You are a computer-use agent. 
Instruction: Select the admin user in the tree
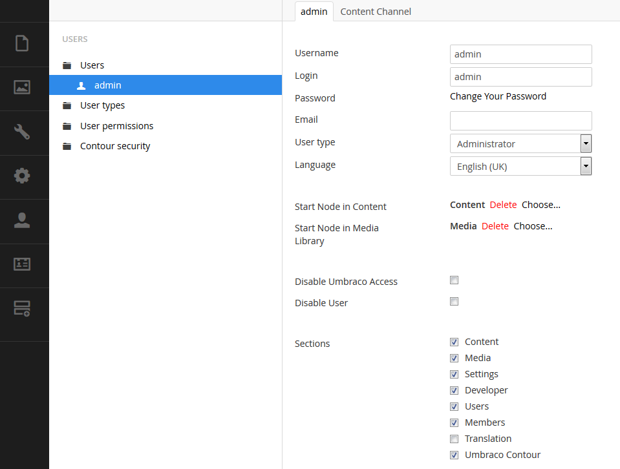(166, 85)
